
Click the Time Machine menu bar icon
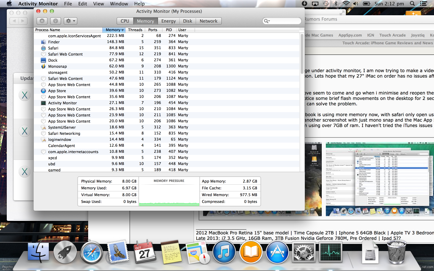[x=325, y=4]
